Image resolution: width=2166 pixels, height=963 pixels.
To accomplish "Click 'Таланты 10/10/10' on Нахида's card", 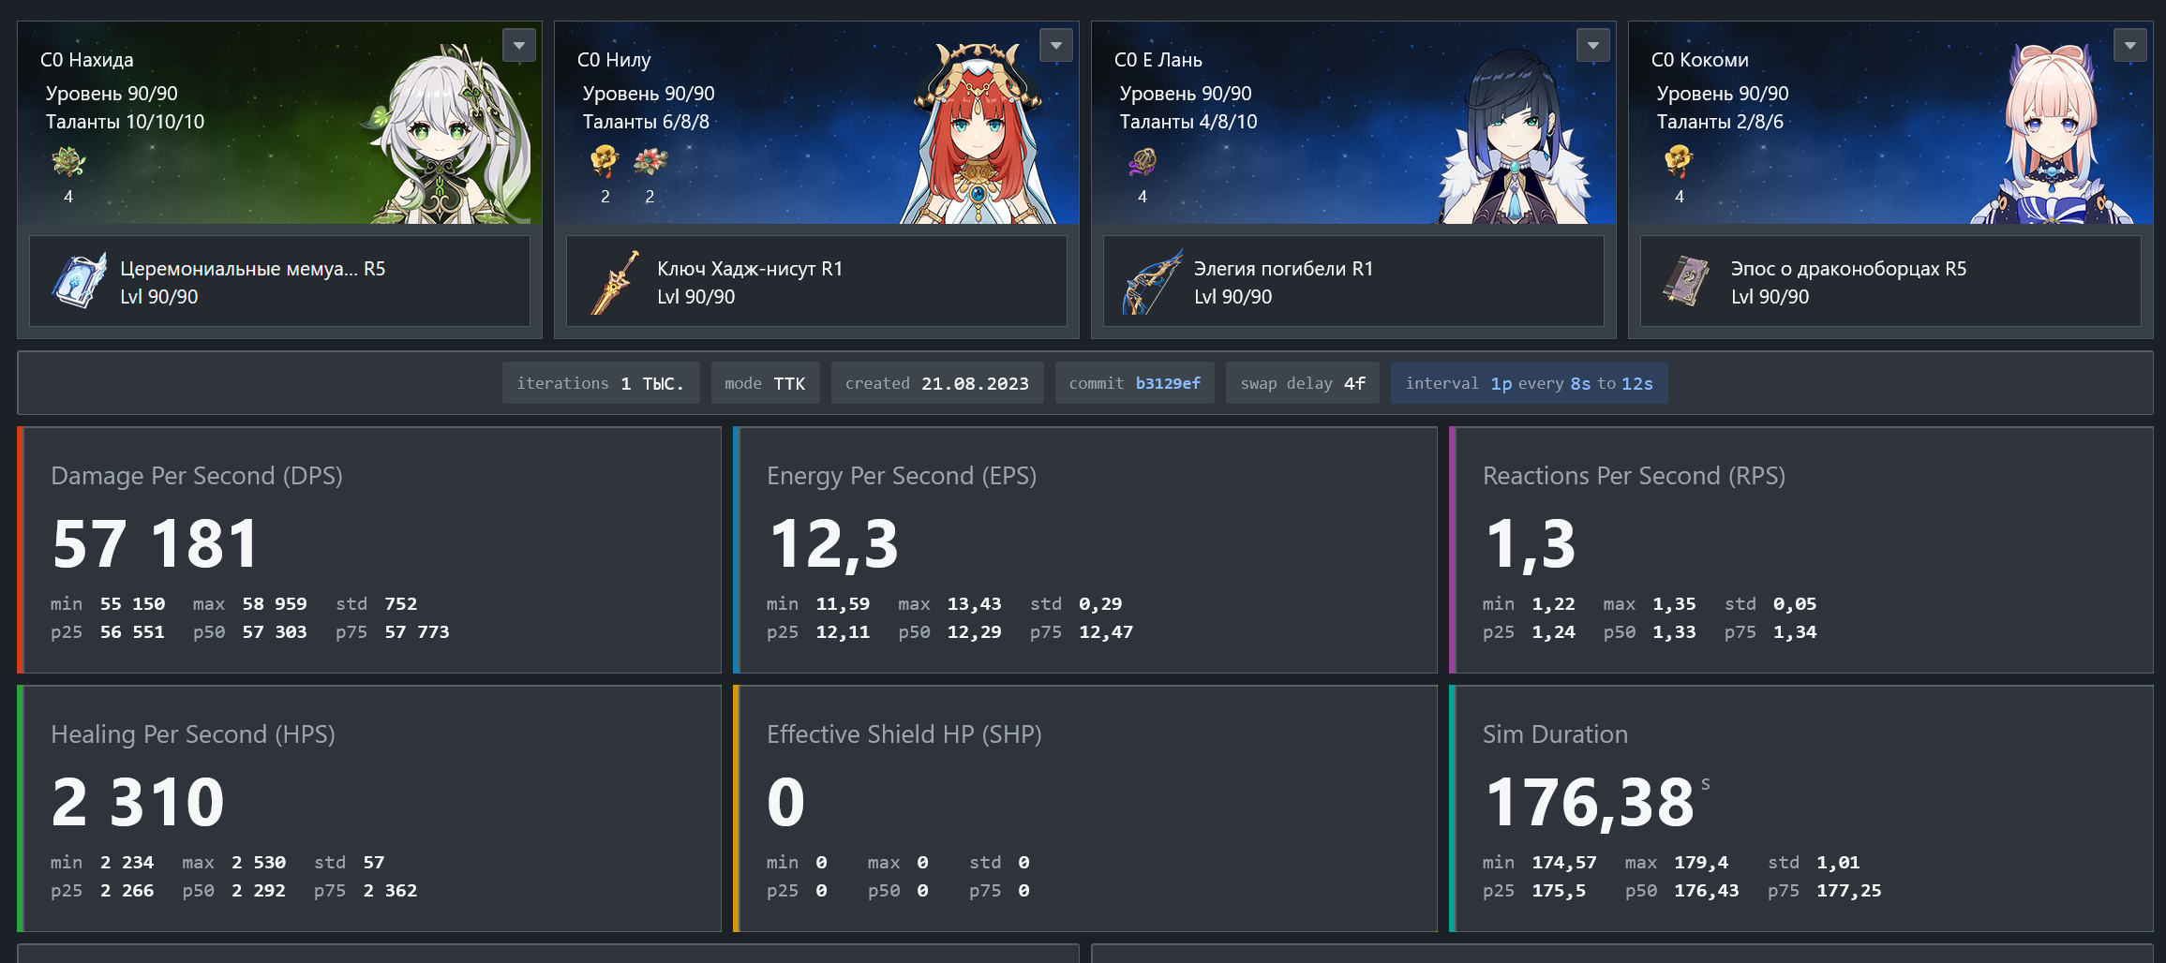I will tap(125, 122).
